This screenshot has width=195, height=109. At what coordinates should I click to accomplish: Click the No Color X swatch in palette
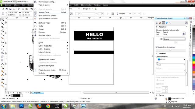(194, 26)
